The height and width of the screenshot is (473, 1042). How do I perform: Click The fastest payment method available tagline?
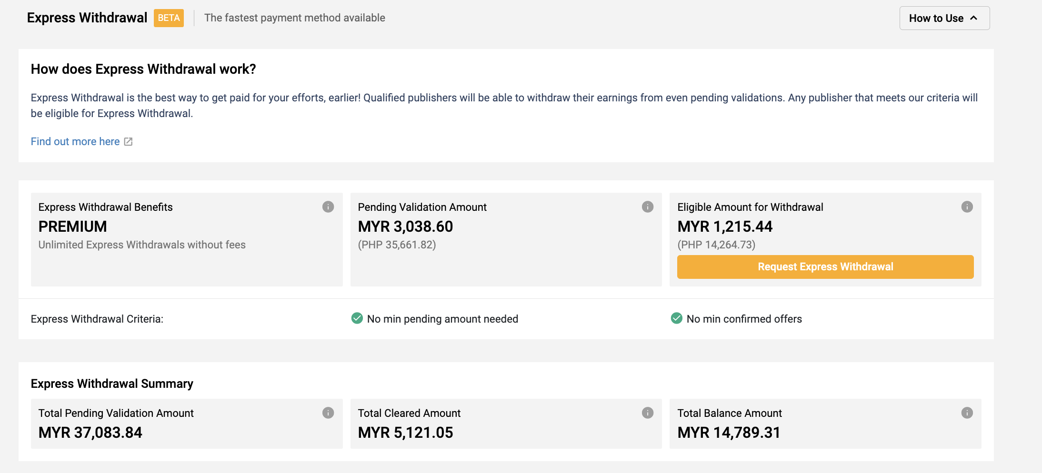pos(295,18)
